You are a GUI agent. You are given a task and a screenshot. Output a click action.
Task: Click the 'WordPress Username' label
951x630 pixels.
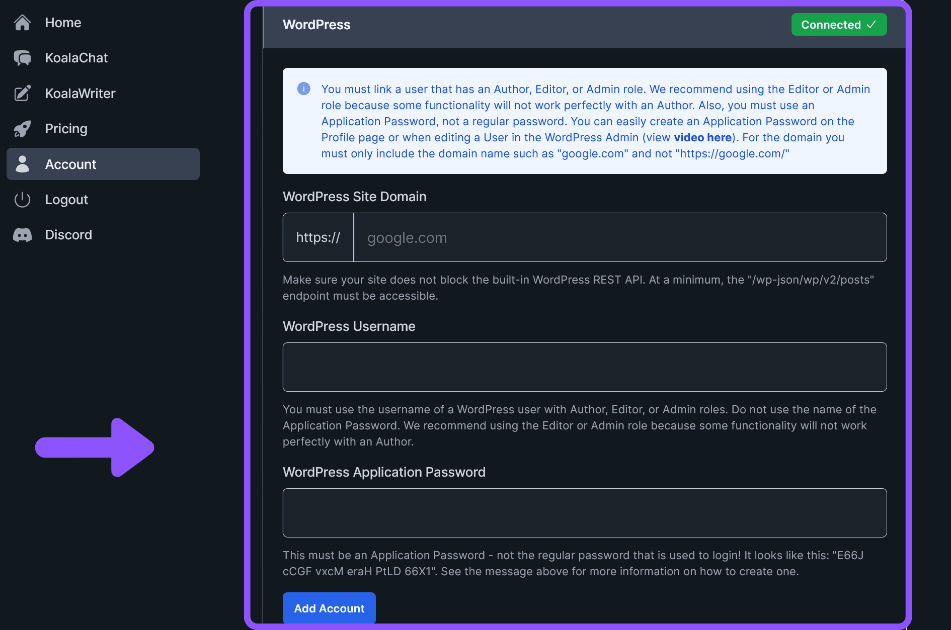click(349, 326)
